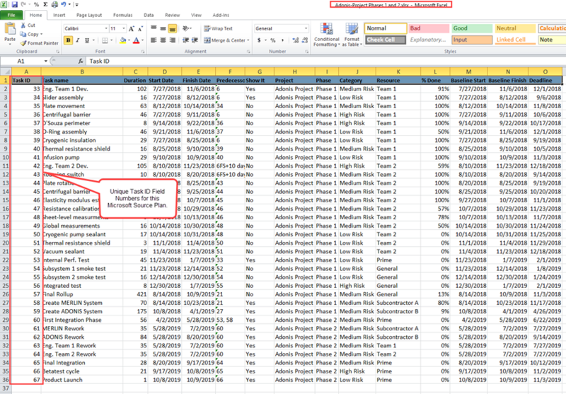This screenshot has width=566, height=394.
Task: Switch to the Page Layout tab
Action: point(89,15)
